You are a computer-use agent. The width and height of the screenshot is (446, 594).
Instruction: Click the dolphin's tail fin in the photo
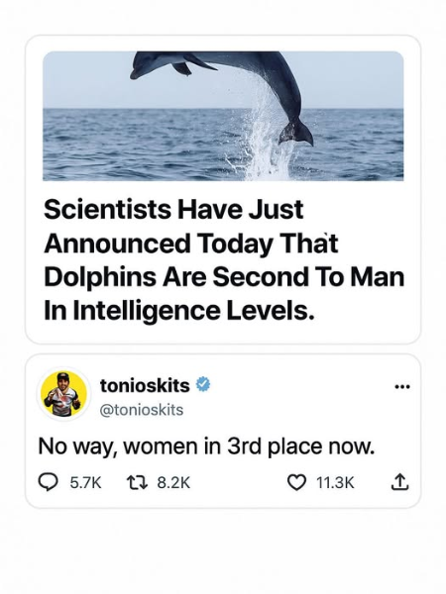pos(295,134)
